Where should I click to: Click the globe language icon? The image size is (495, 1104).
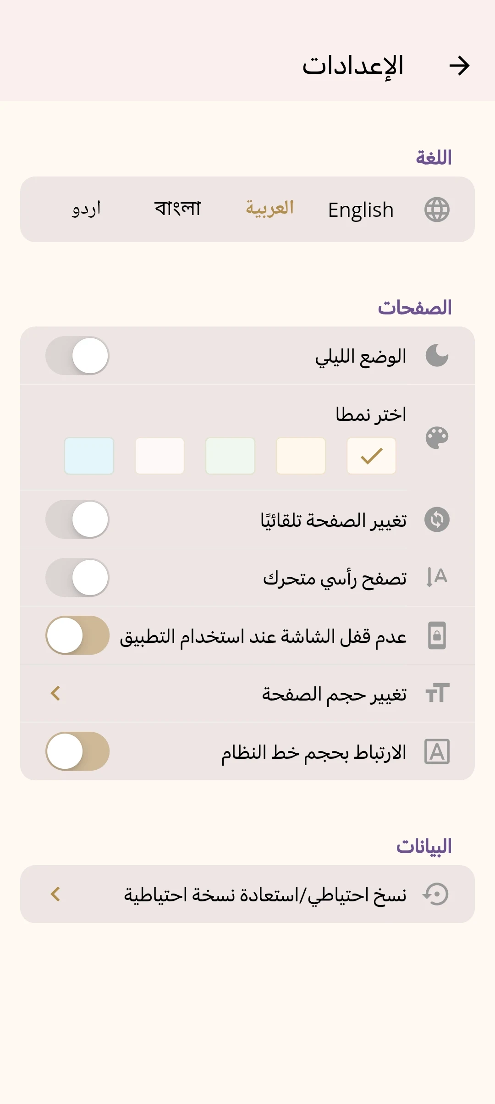[x=437, y=210]
